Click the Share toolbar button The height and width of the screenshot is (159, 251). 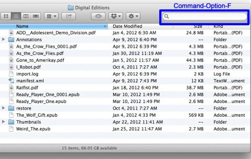pyautogui.click(x=69, y=16)
